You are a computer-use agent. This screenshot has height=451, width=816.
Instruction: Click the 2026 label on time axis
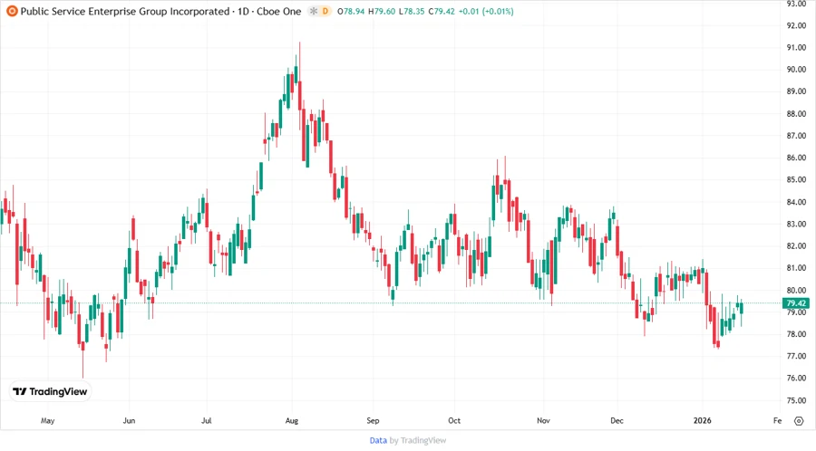[x=705, y=421]
